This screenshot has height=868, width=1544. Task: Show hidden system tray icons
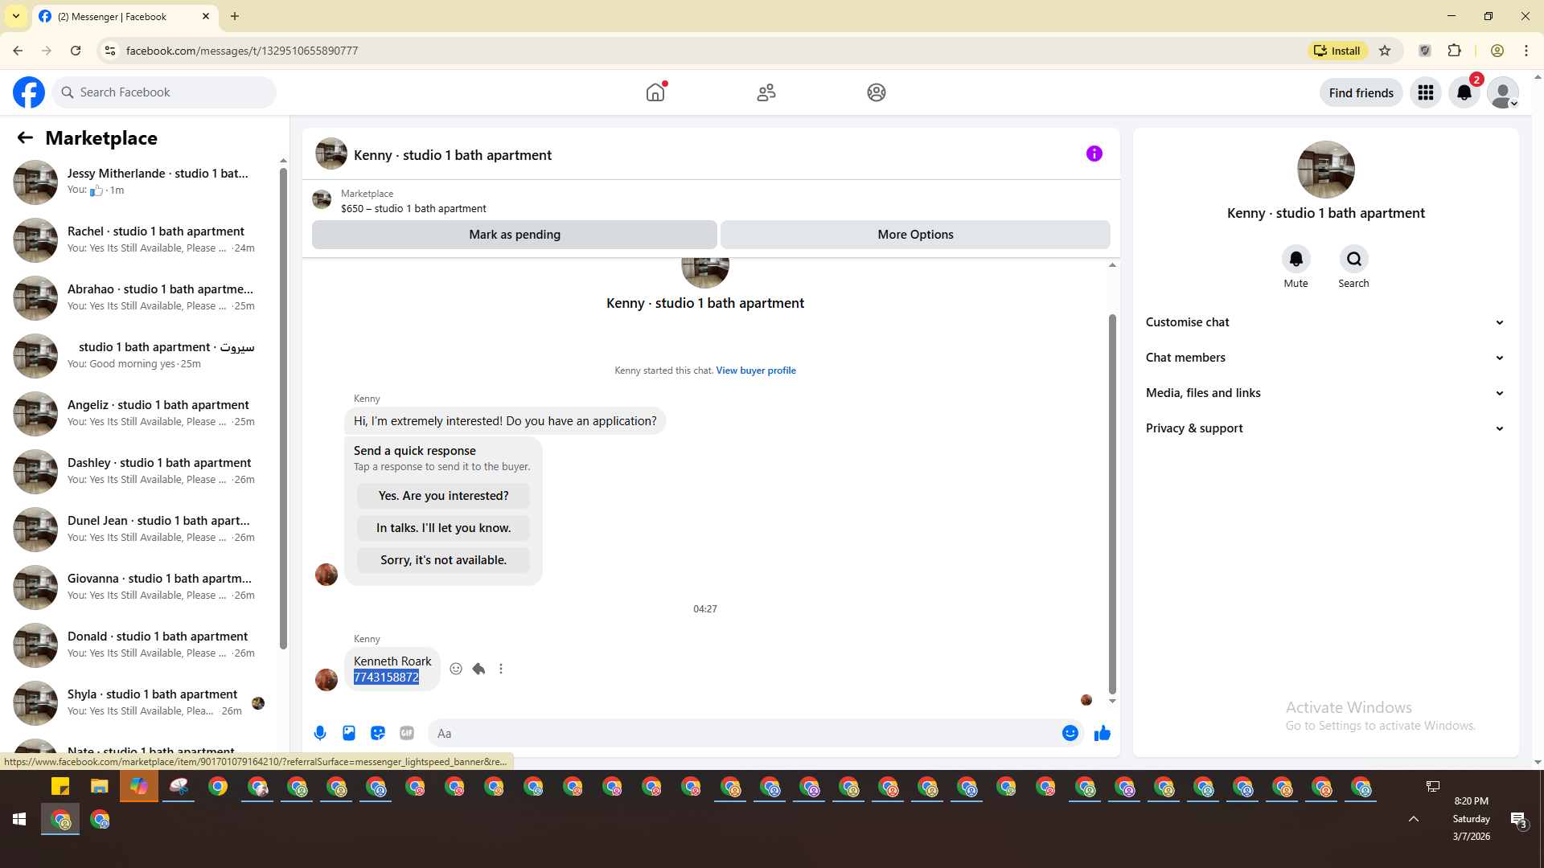point(1414,819)
